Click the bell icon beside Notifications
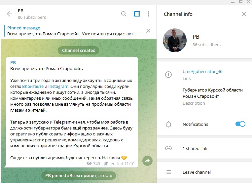Screen dimensions: 252x183 168,124
